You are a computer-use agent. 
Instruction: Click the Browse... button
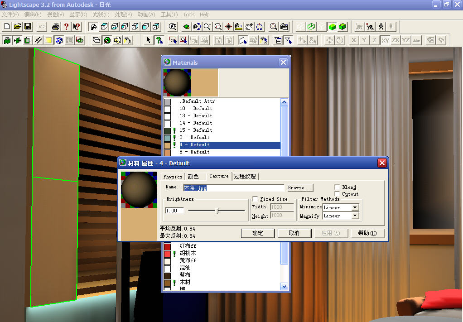click(x=299, y=187)
